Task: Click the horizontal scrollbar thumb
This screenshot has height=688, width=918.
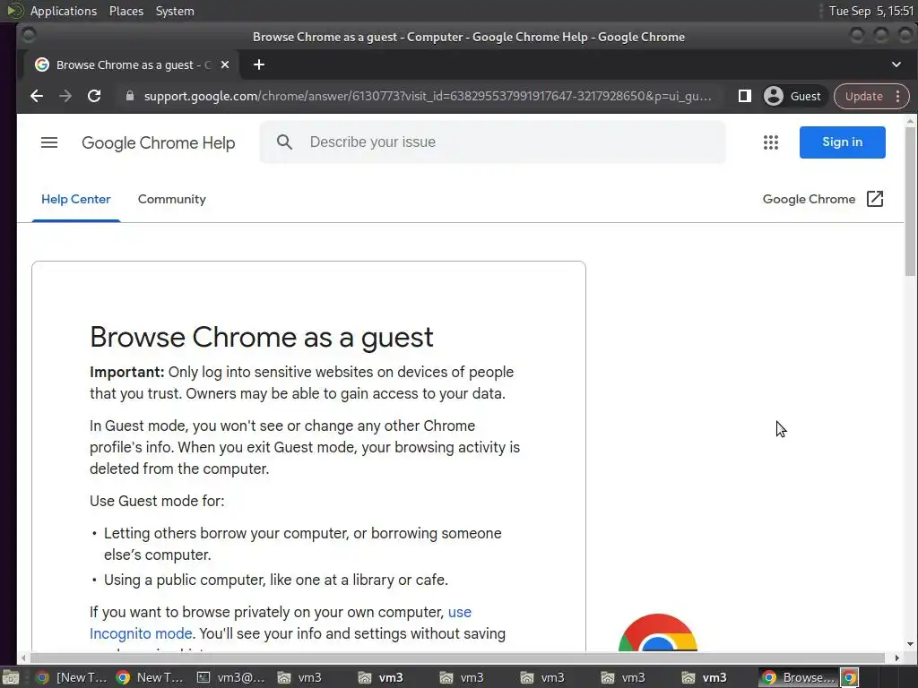Action: 457,658
